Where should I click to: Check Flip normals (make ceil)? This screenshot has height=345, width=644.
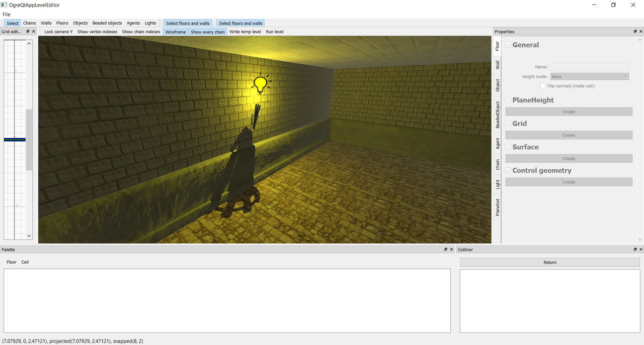pyautogui.click(x=543, y=86)
